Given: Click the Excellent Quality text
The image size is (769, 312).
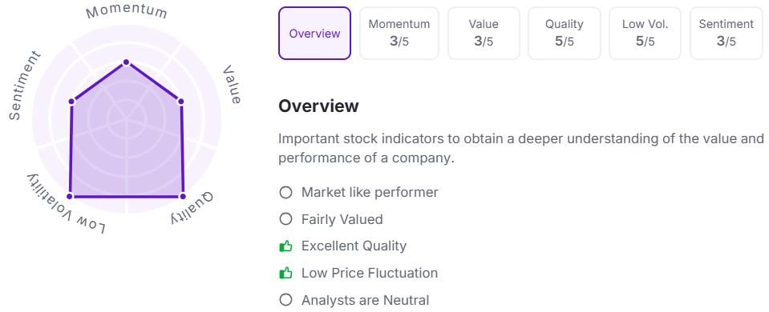Looking at the screenshot, I should point(354,246).
